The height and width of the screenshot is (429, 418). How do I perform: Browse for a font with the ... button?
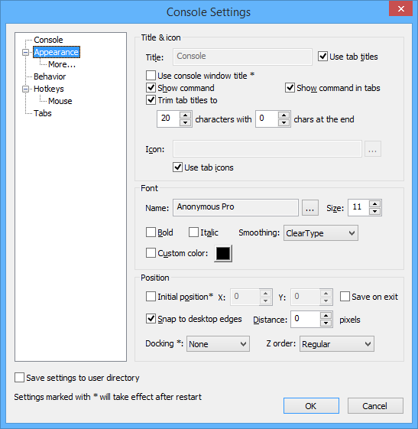coord(310,208)
